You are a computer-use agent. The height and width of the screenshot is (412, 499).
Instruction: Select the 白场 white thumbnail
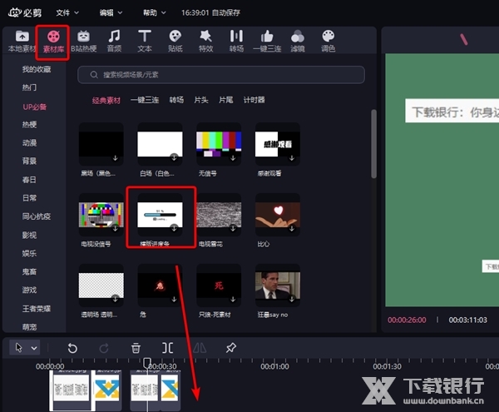tap(160, 144)
